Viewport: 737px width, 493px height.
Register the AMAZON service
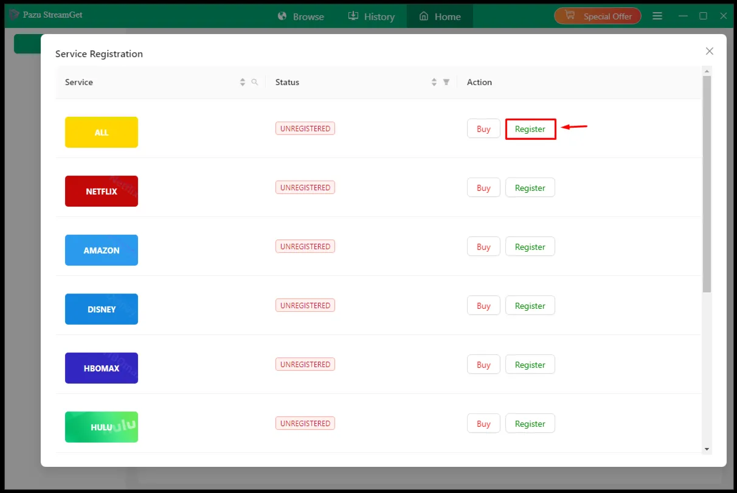click(530, 247)
